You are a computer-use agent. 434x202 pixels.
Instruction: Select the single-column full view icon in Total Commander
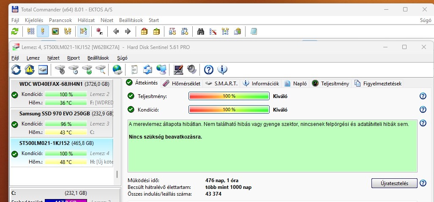(x=43, y=32)
